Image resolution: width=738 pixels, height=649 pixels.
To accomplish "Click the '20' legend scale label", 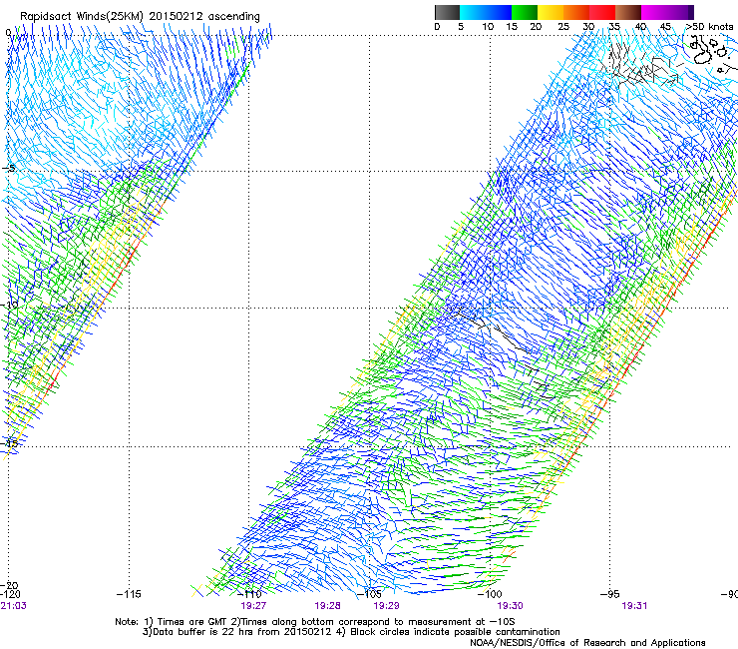I will pyautogui.click(x=536, y=26).
